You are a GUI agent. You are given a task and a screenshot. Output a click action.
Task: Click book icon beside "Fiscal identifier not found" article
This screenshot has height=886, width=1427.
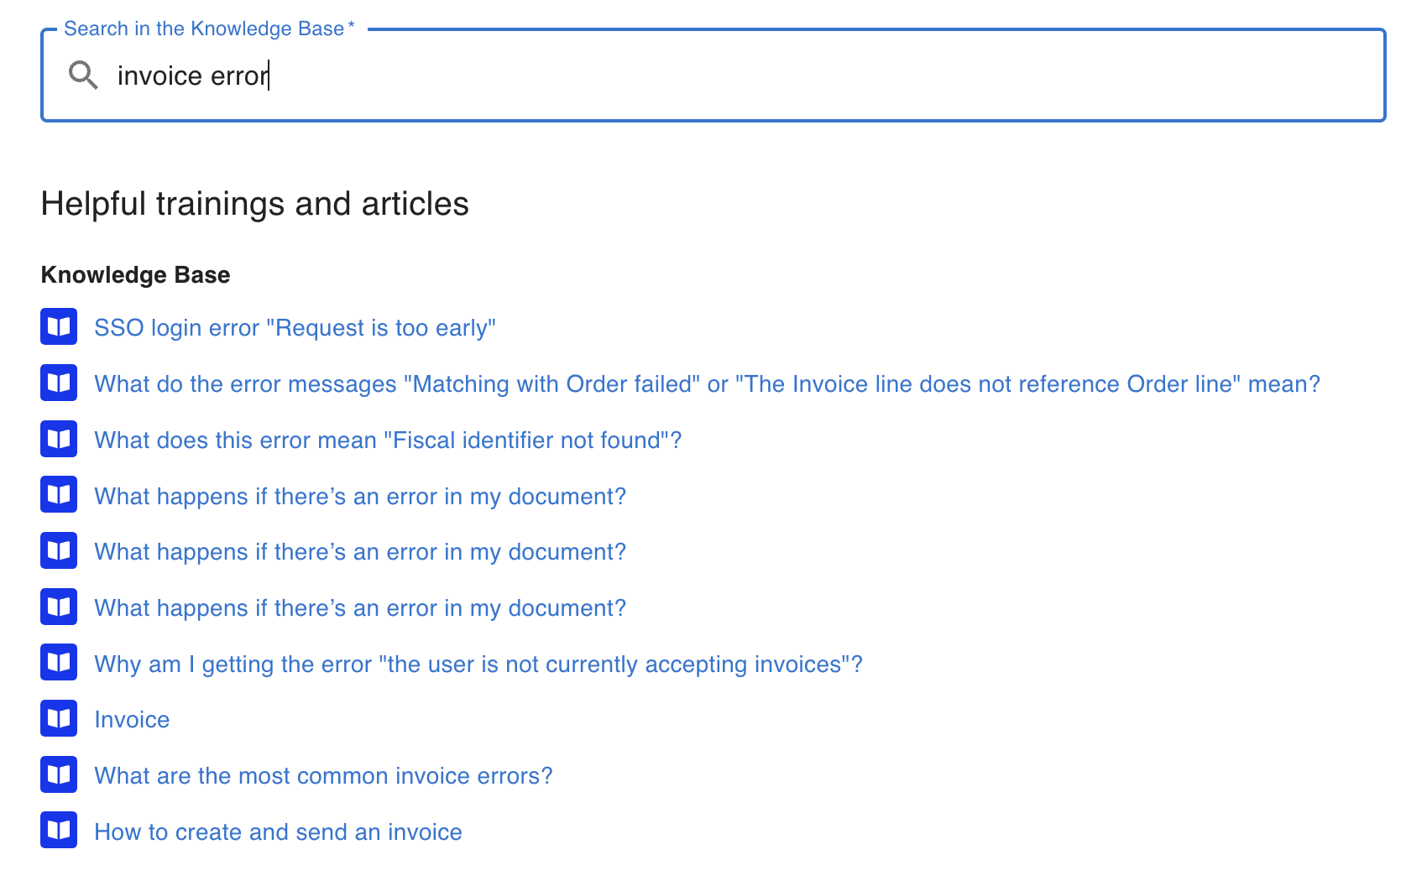click(59, 440)
